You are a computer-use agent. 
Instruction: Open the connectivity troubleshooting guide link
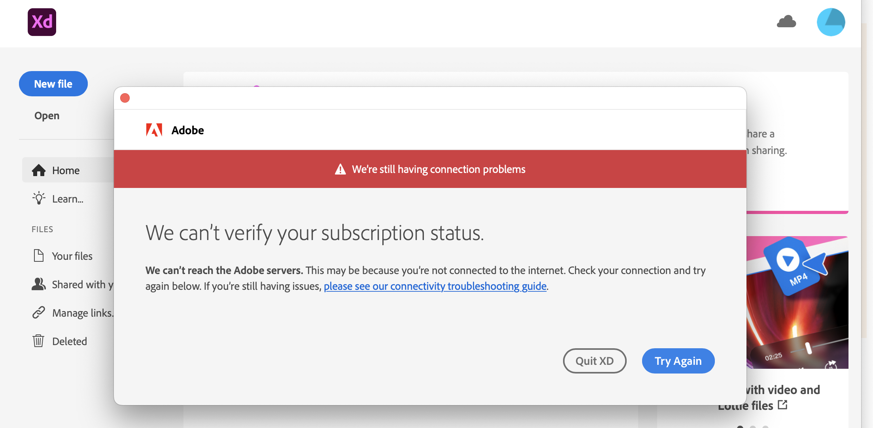[435, 286]
